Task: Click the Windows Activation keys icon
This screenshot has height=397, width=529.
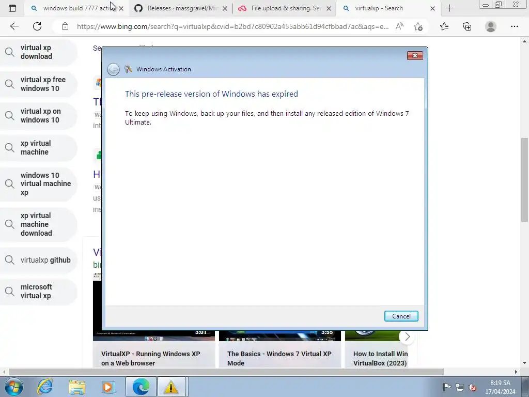Action: (128, 69)
